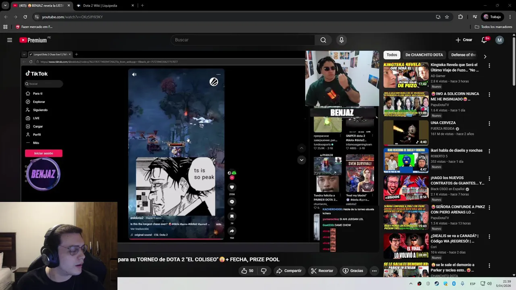Reload the page in Chrome
Viewport: 516px width, 290px height.
[x=25, y=17]
